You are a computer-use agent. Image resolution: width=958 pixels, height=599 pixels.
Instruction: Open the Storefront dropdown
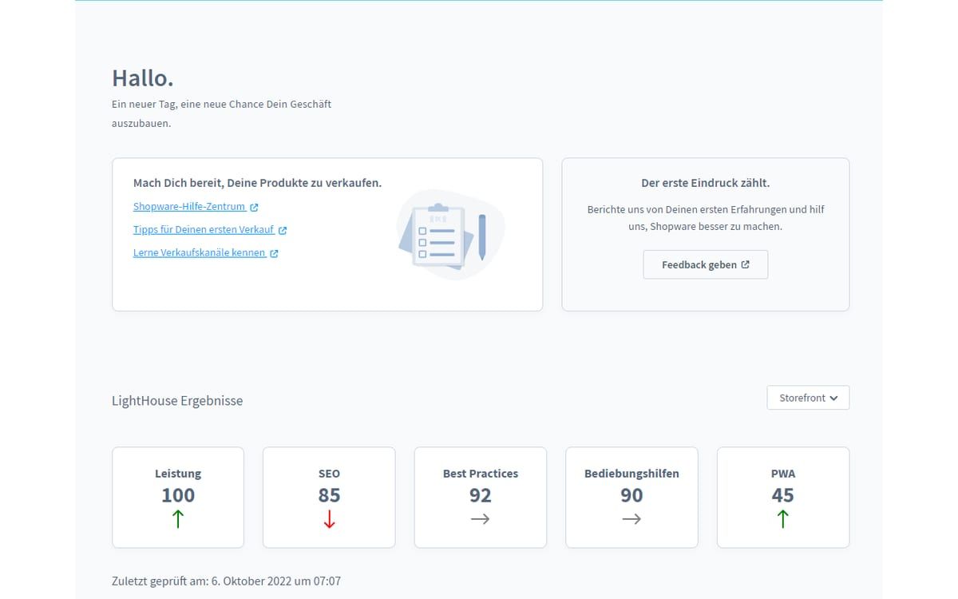click(x=808, y=398)
